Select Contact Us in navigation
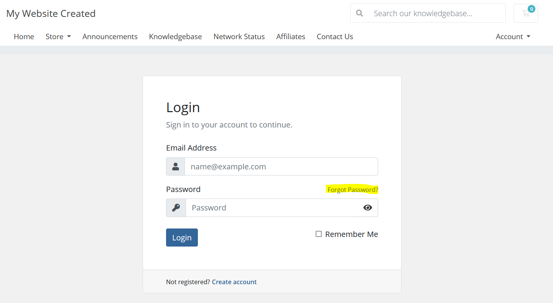This screenshot has width=553, height=303. [x=335, y=36]
